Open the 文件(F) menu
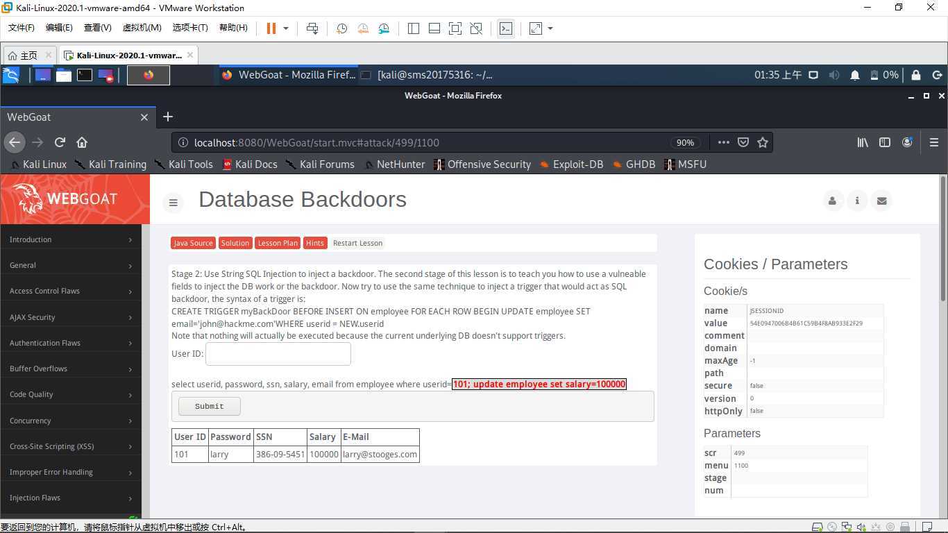This screenshot has width=948, height=533. (x=22, y=28)
